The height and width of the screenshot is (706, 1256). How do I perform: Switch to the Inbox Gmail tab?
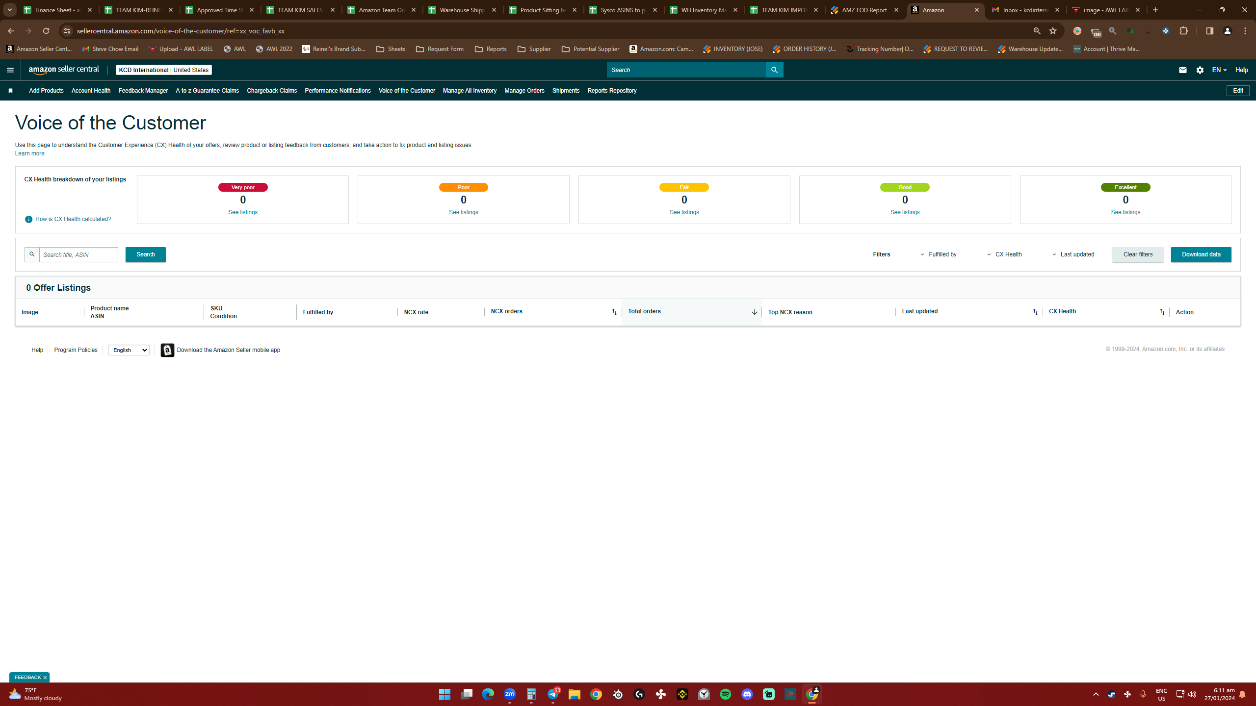[x=1025, y=10]
